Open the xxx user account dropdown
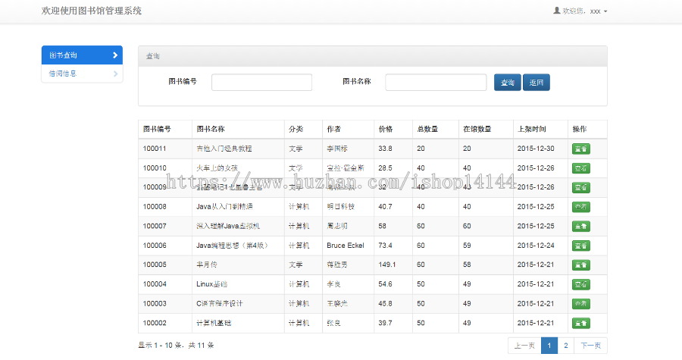The height and width of the screenshot is (360, 682). point(580,11)
